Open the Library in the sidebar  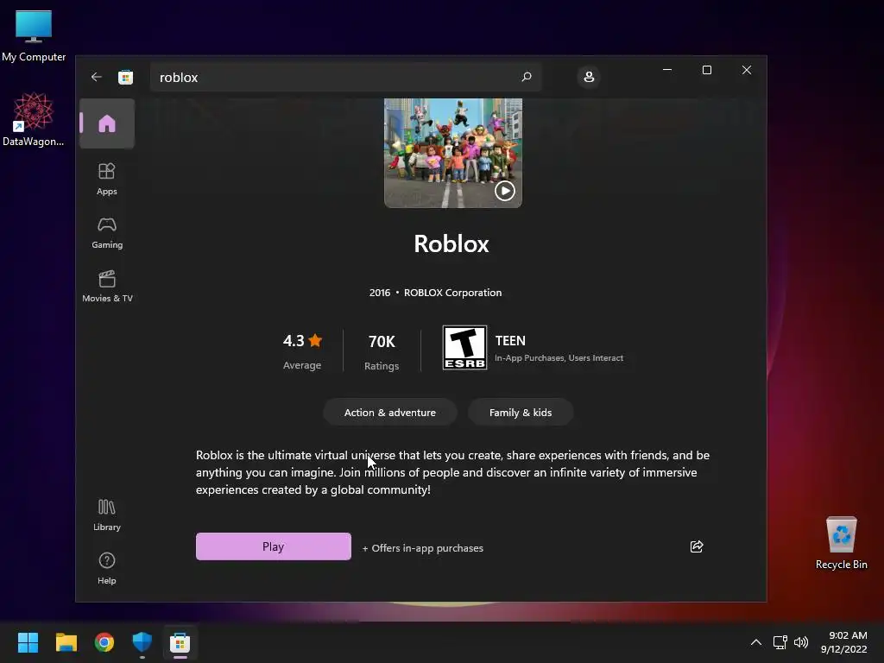click(x=106, y=515)
